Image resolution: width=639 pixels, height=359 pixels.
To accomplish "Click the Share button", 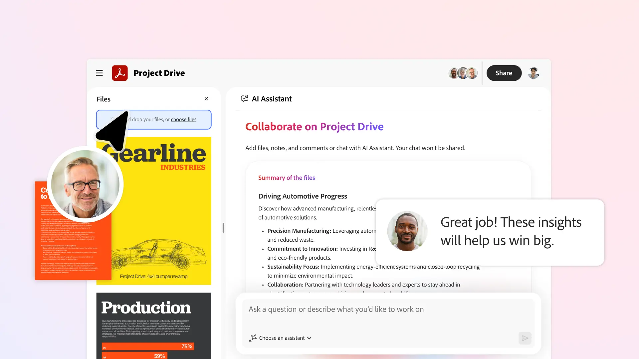I will [x=504, y=73].
